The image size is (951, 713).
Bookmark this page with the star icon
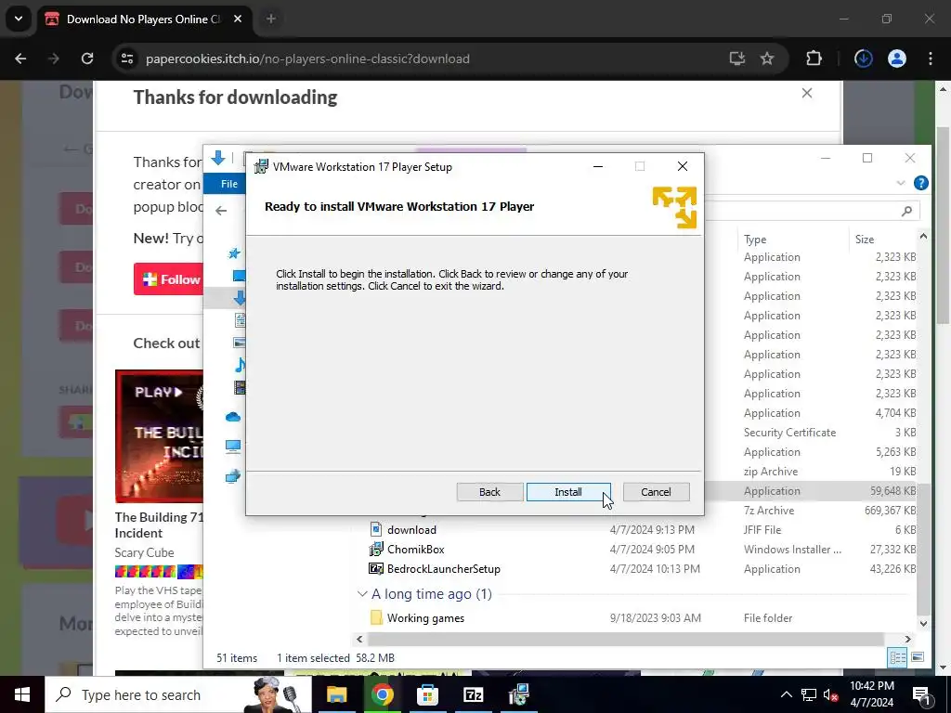(767, 58)
